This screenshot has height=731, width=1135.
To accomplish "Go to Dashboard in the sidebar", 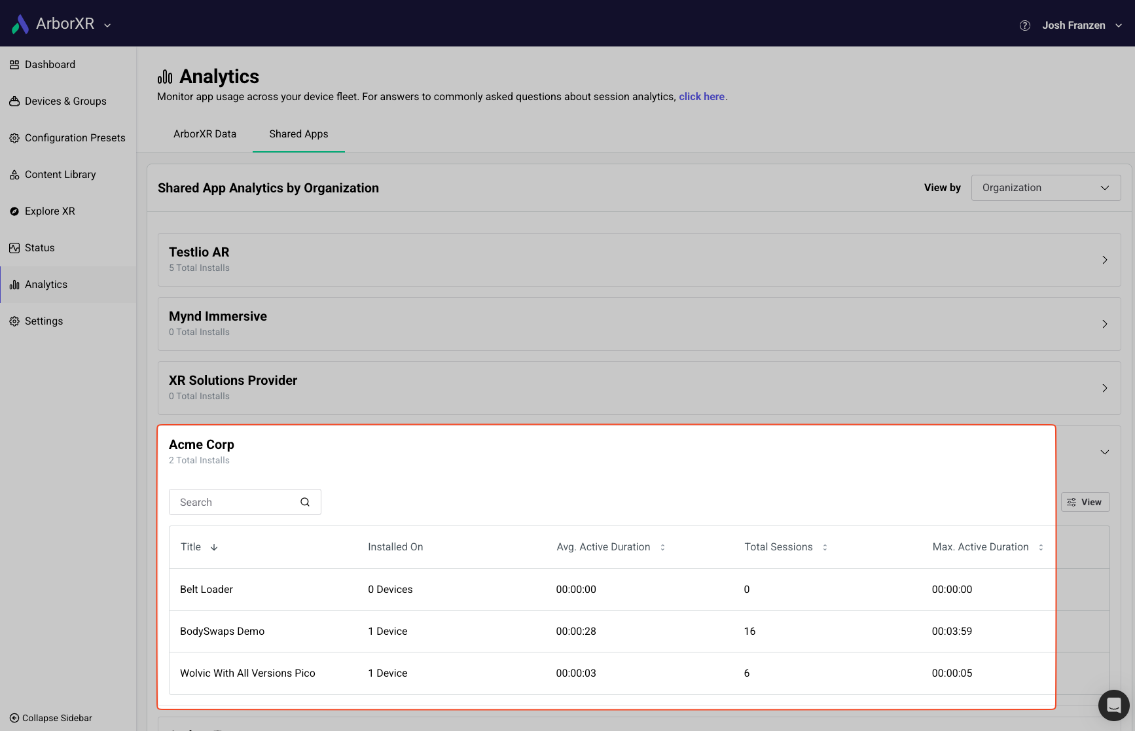I will coord(68,65).
